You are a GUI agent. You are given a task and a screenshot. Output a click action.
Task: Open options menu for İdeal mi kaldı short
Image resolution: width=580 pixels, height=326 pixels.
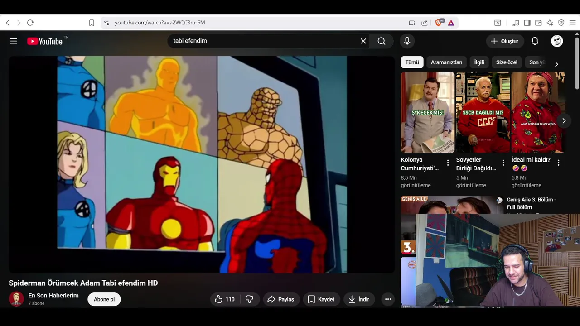[558, 163]
